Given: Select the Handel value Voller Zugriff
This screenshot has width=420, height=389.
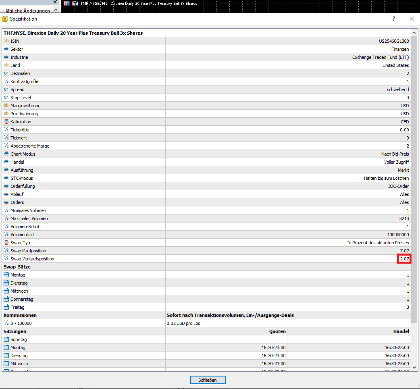Looking at the screenshot, I should (397, 162).
